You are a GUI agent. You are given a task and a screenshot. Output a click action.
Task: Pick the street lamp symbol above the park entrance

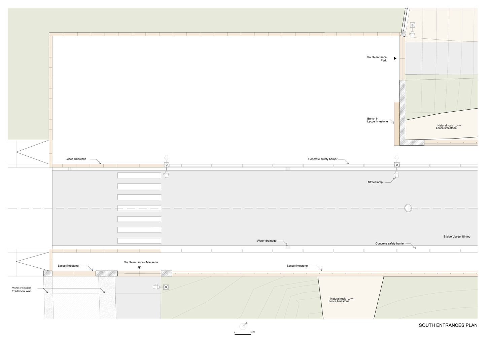tap(412, 30)
